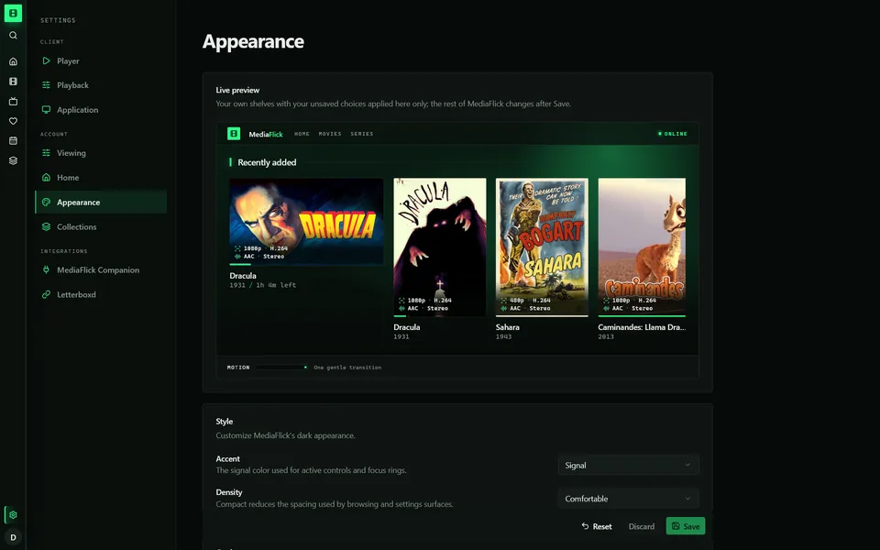Viewport: 880px width, 550px height.
Task: Click the "1931 / 1h 4m left" text
Action: tap(263, 285)
